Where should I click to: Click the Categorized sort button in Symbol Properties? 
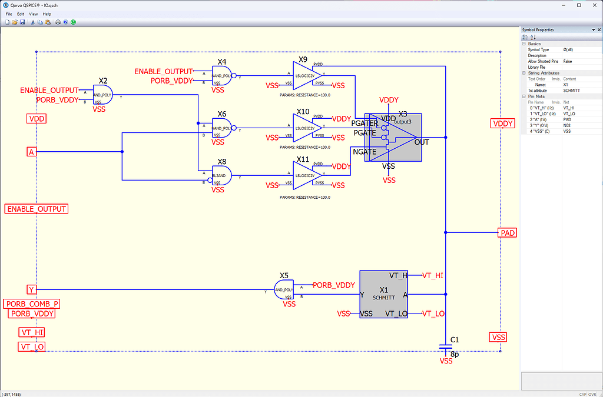click(526, 37)
